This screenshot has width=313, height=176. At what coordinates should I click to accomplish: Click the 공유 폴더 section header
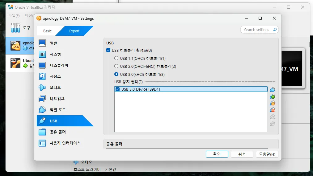114,144
